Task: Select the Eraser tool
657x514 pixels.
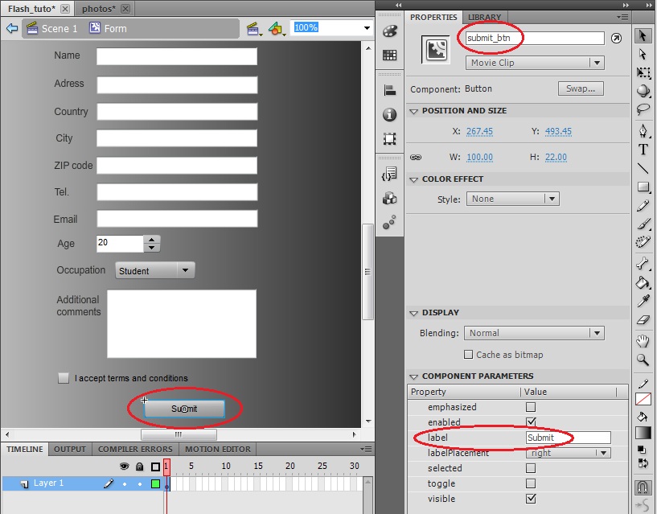Action: pyautogui.click(x=643, y=320)
